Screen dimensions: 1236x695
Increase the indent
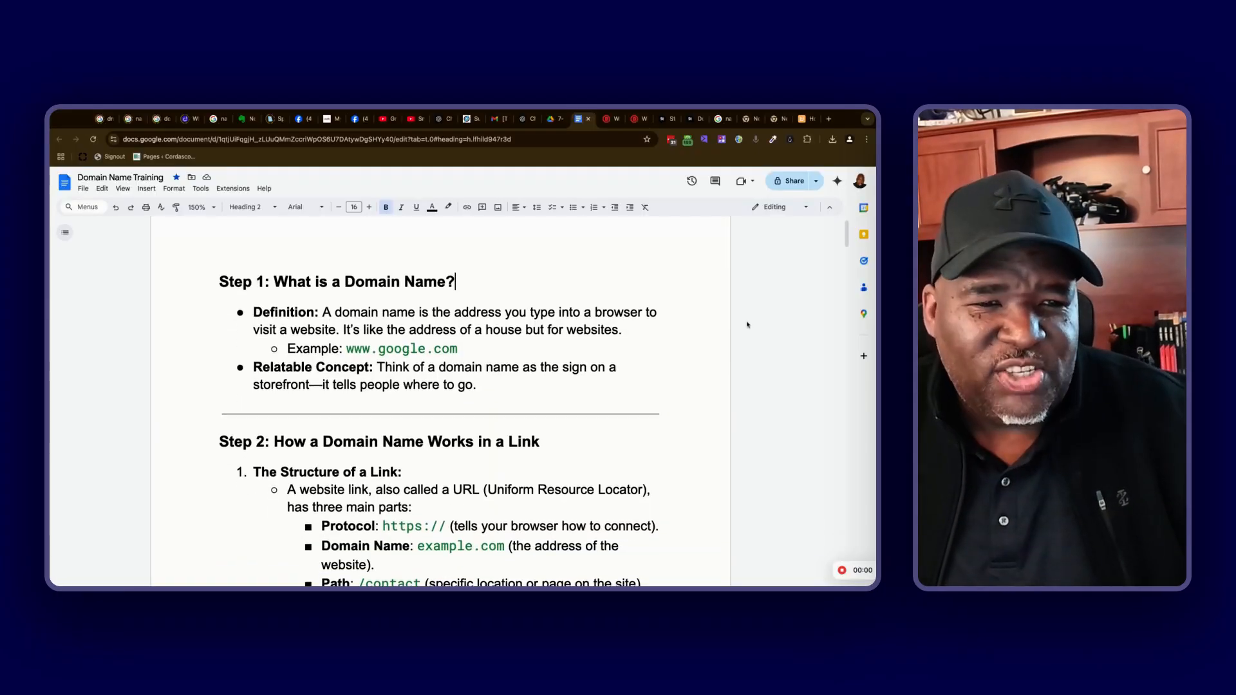(630, 207)
